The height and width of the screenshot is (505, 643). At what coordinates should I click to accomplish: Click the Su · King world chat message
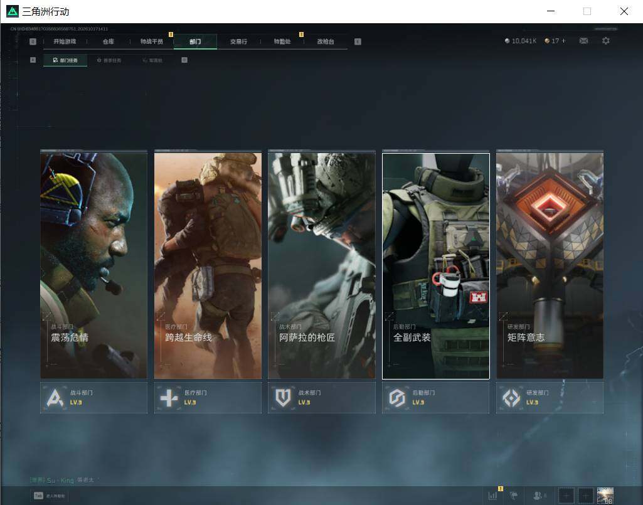coord(62,480)
